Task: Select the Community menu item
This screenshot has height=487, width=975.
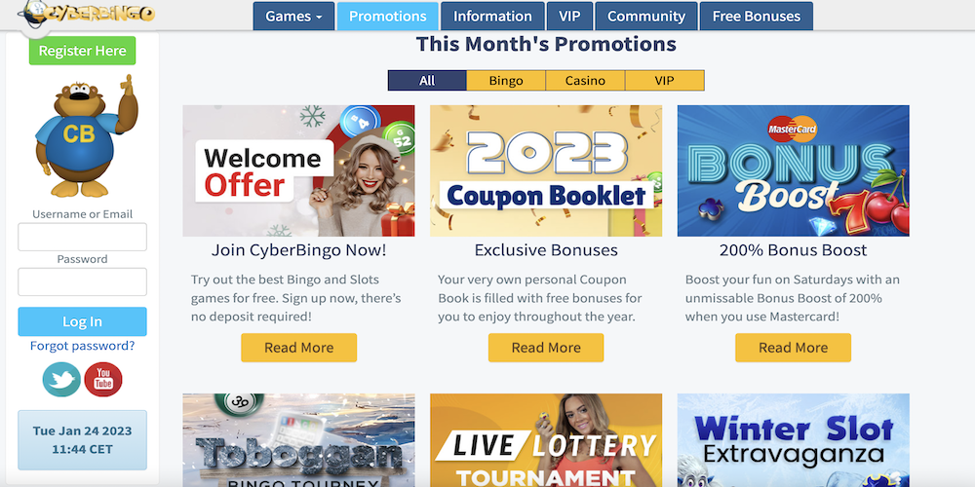Action: 646,17
